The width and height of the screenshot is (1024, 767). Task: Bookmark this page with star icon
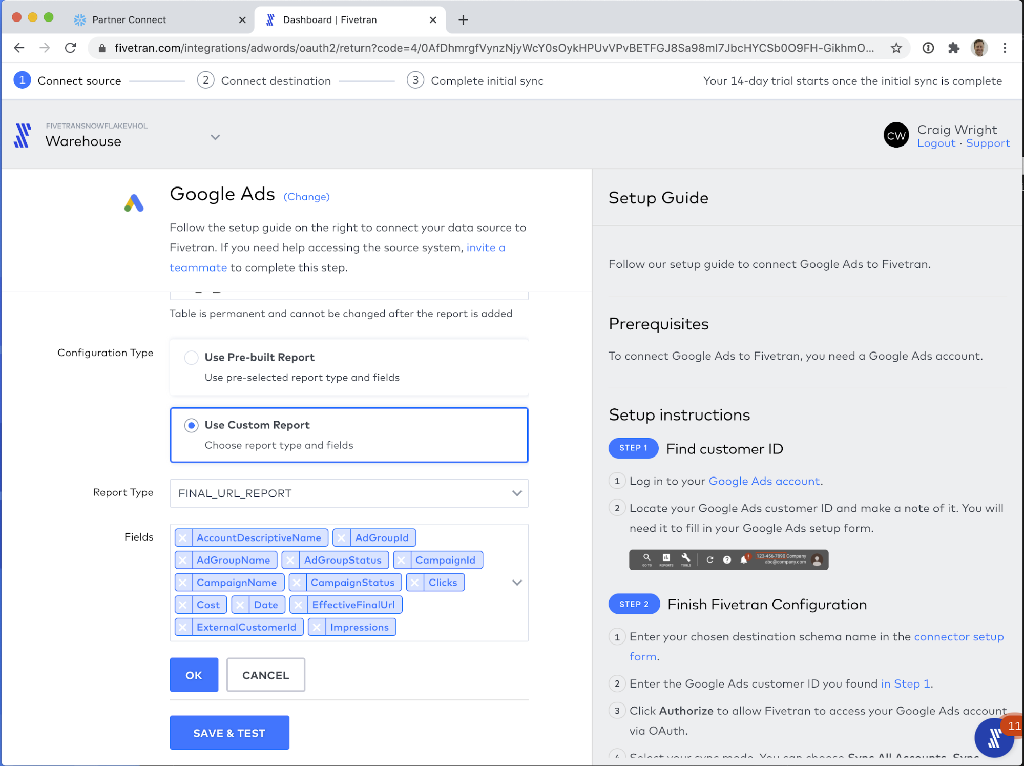[x=896, y=48]
